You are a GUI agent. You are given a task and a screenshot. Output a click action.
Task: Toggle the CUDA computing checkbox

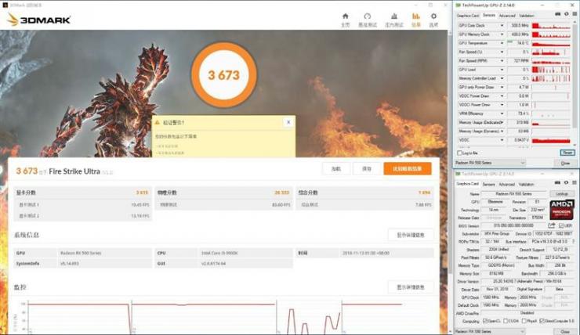click(x=506, y=321)
